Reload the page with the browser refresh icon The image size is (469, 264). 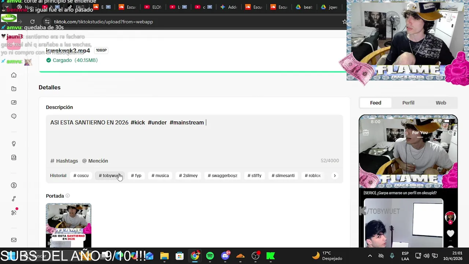coord(32,22)
